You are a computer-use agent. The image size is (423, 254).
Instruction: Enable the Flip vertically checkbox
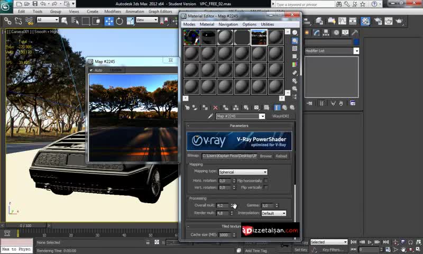(x=266, y=187)
